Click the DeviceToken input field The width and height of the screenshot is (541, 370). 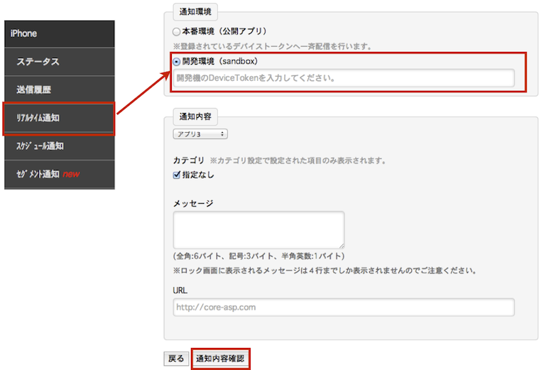point(344,78)
